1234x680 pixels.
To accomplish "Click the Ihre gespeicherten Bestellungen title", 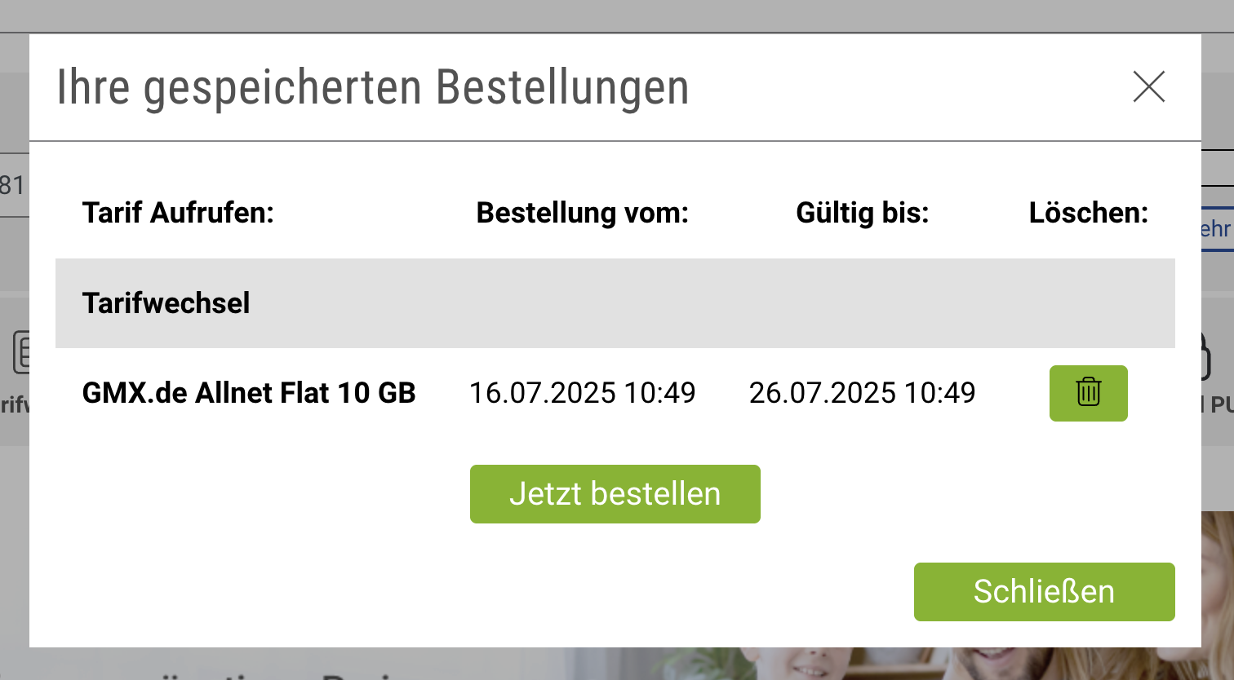I will click(372, 87).
